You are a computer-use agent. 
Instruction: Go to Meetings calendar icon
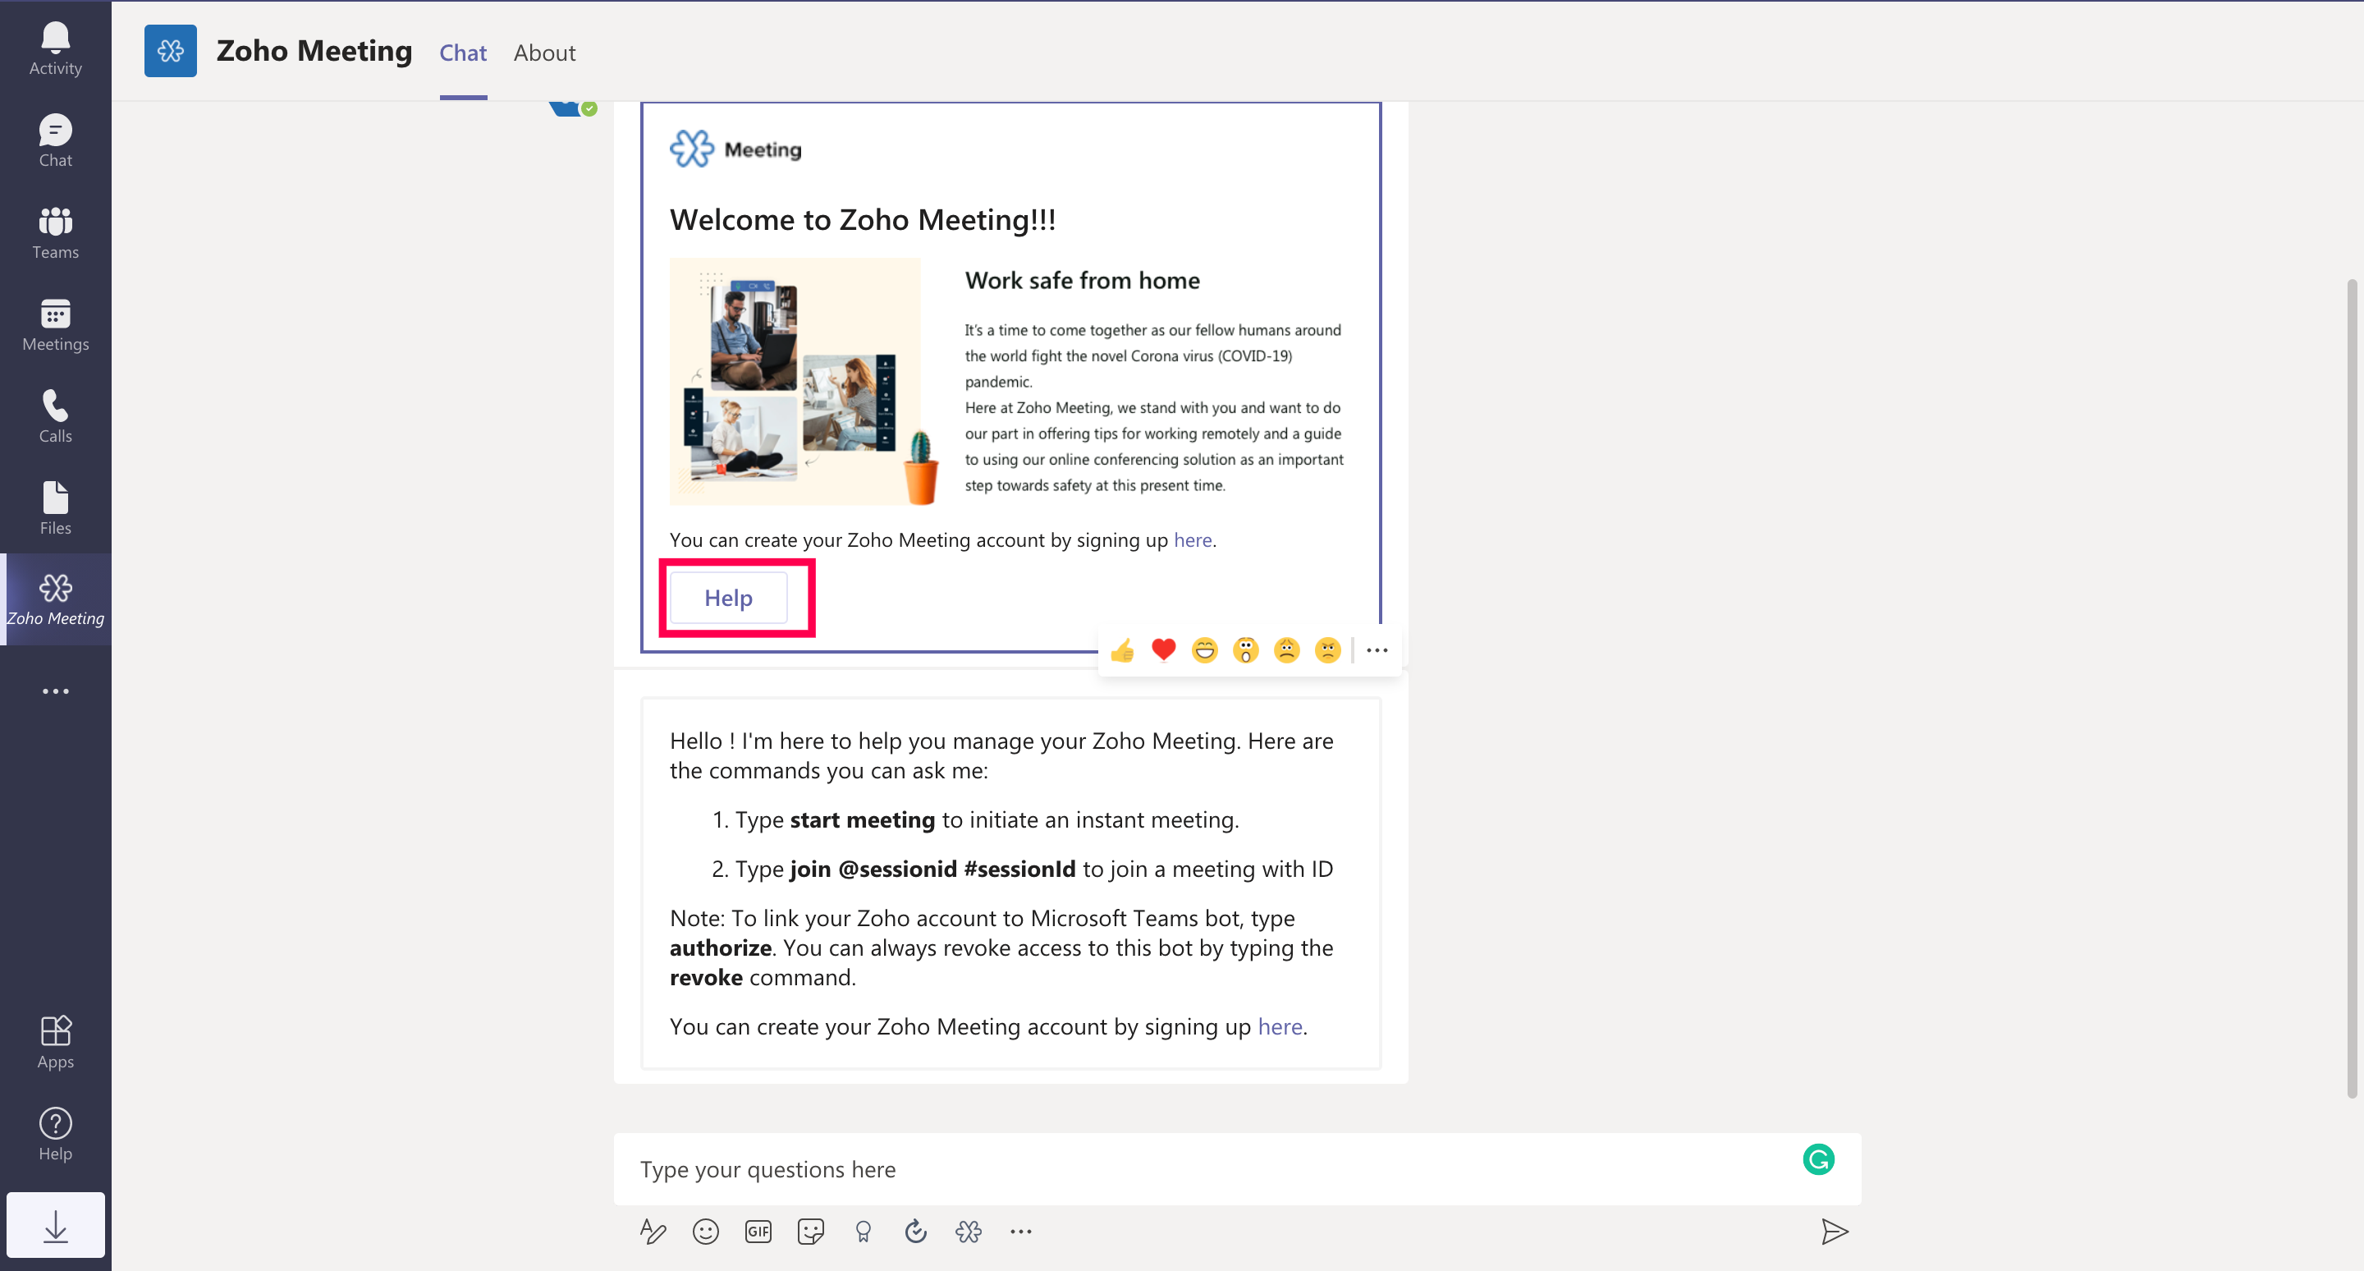point(55,324)
